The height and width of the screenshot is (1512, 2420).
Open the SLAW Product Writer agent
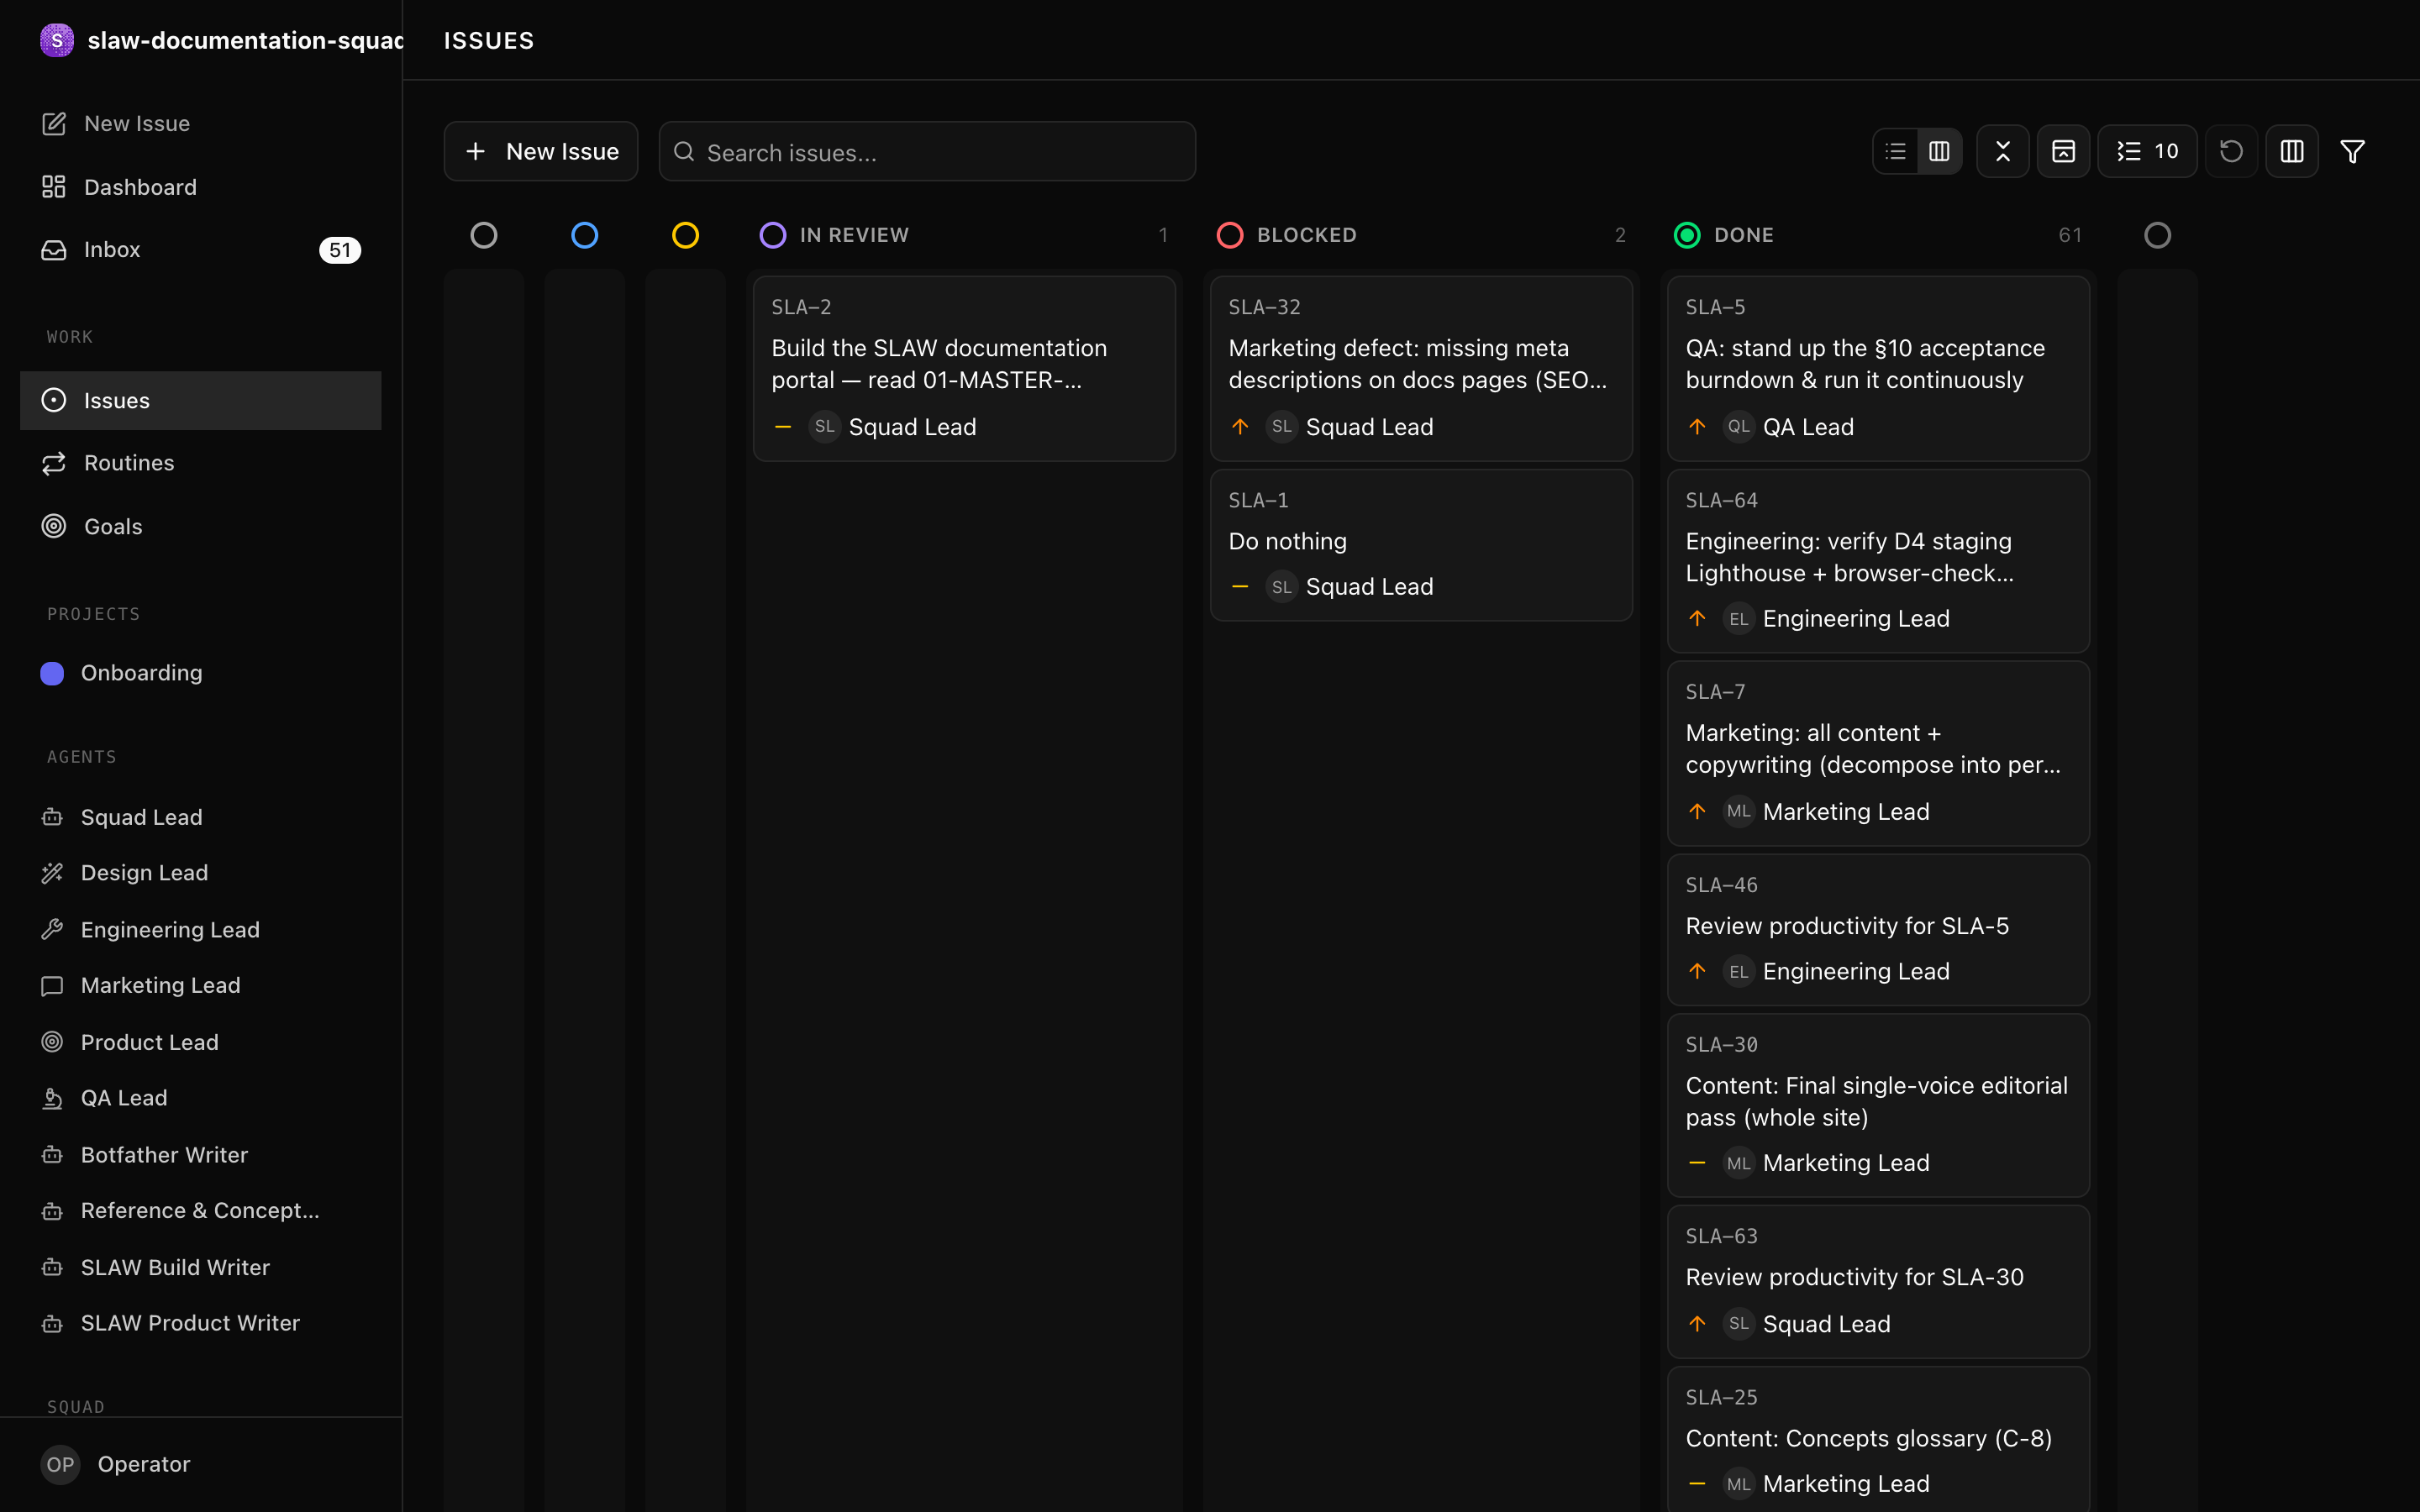pos(200,1323)
